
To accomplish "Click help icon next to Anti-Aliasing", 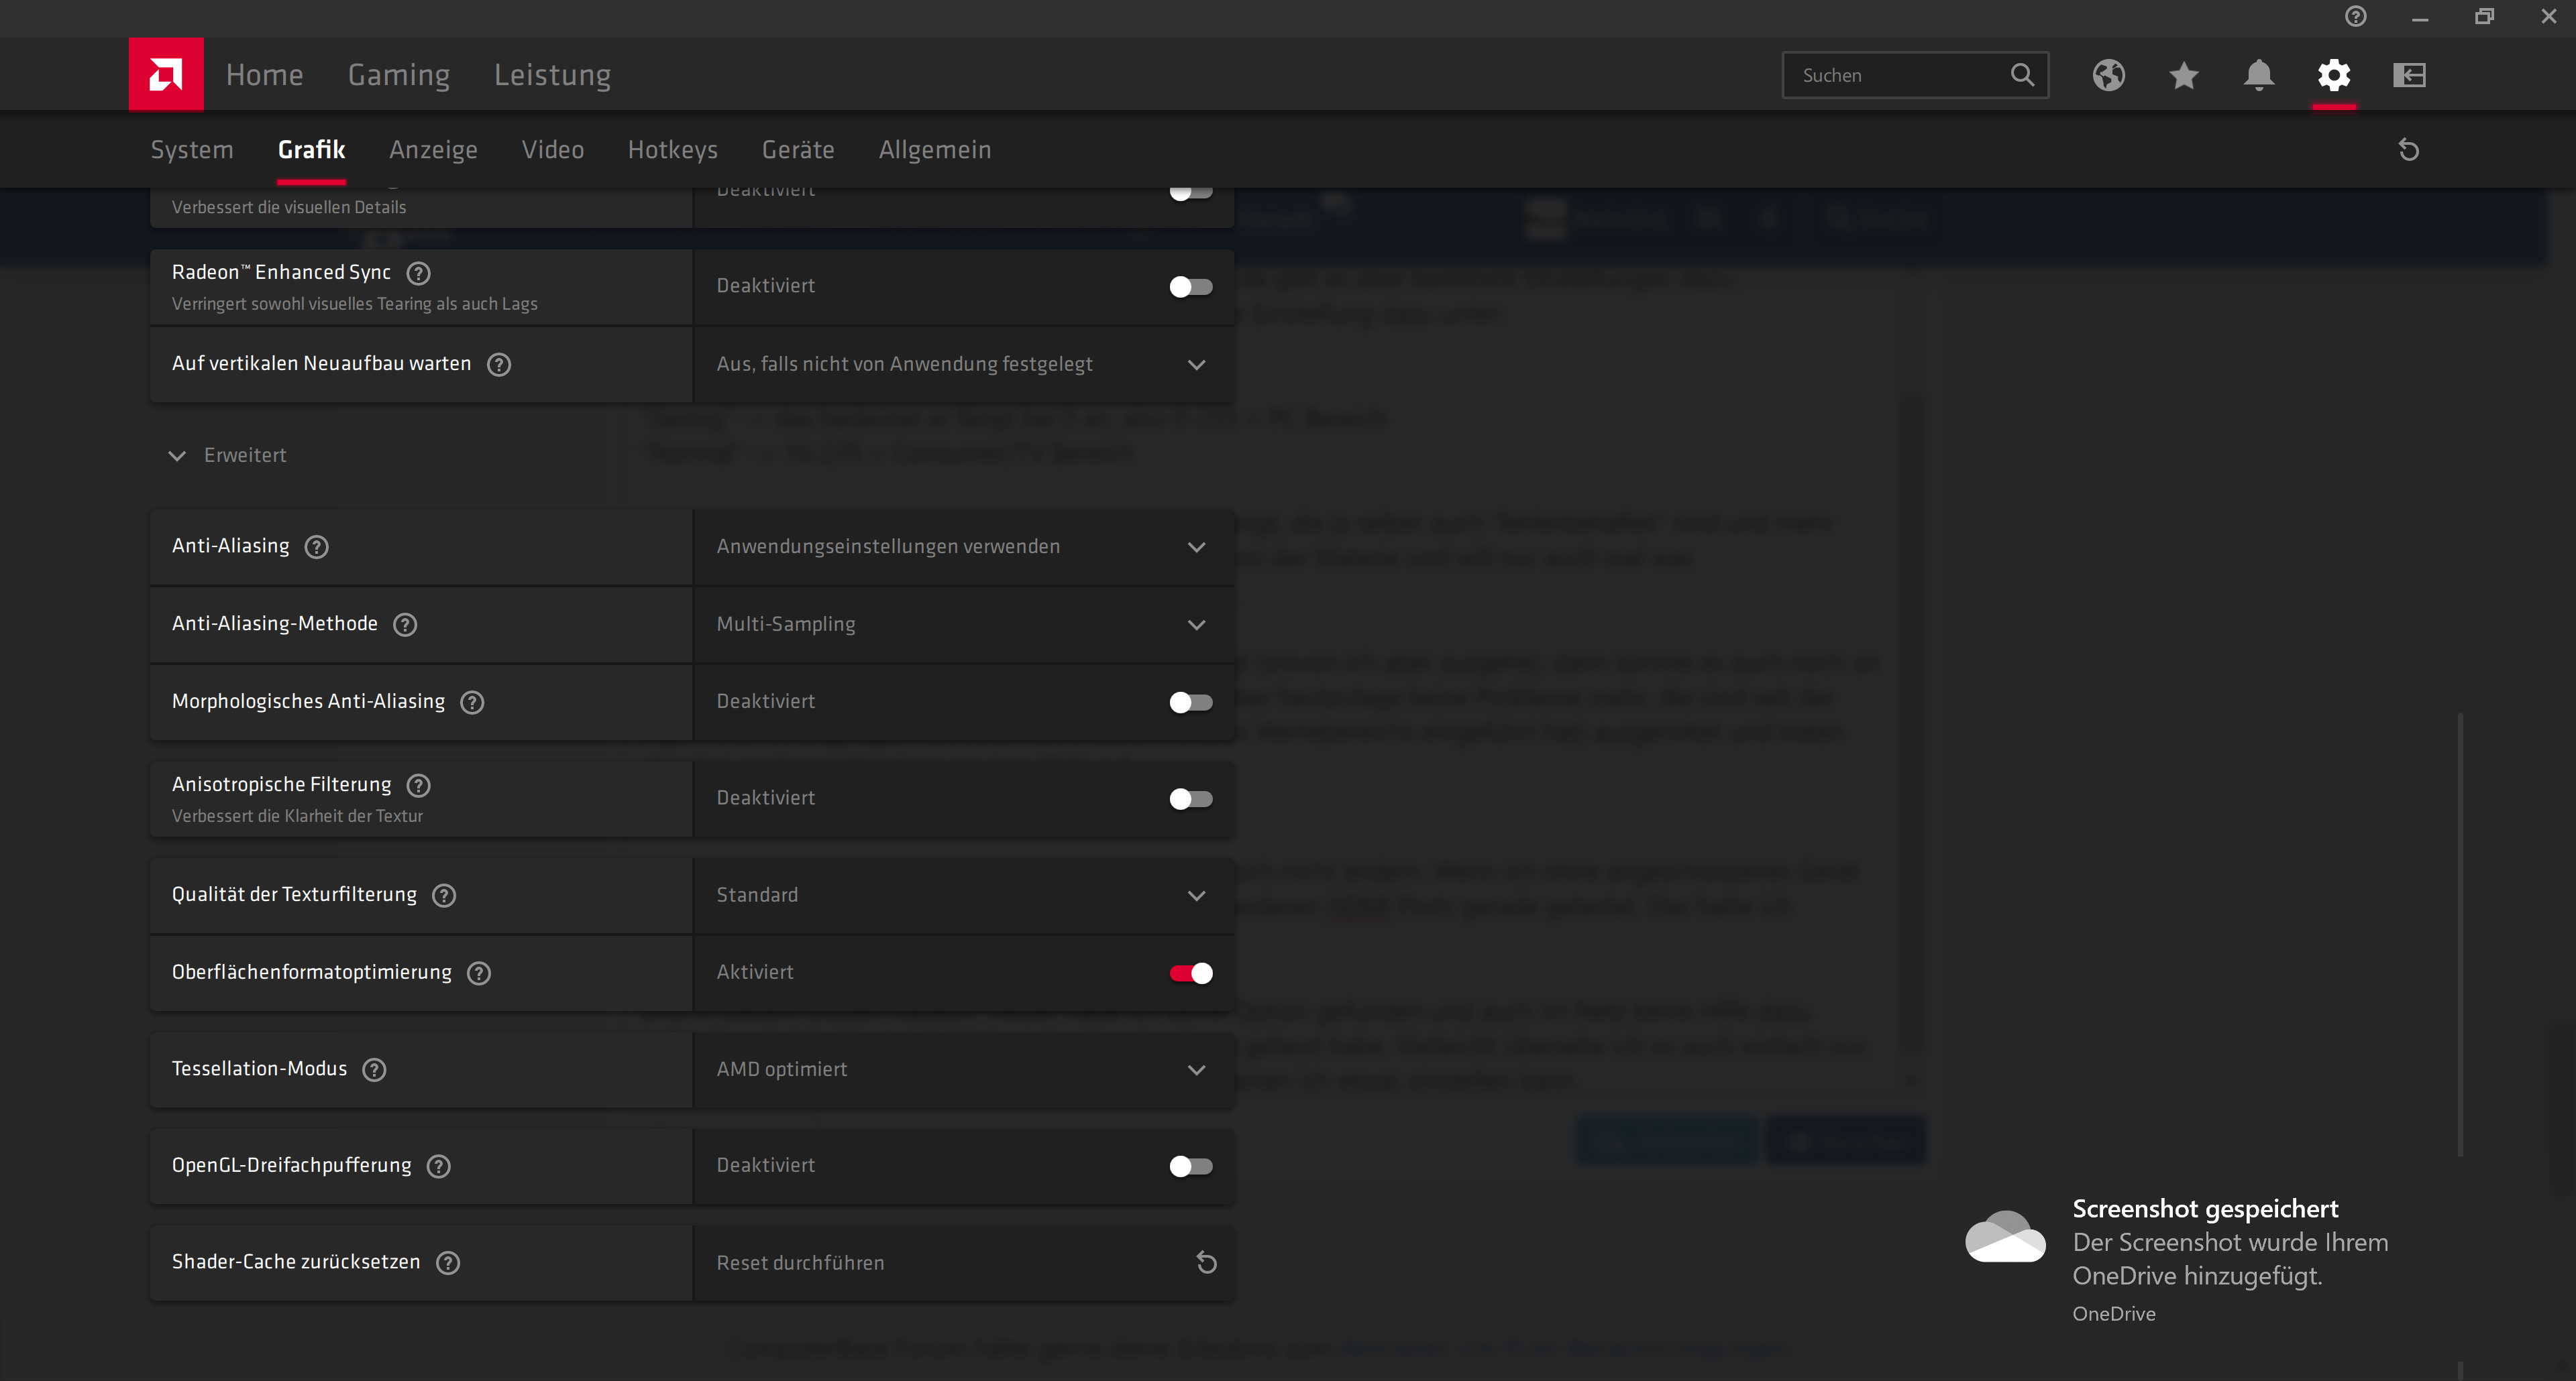I will pos(317,546).
